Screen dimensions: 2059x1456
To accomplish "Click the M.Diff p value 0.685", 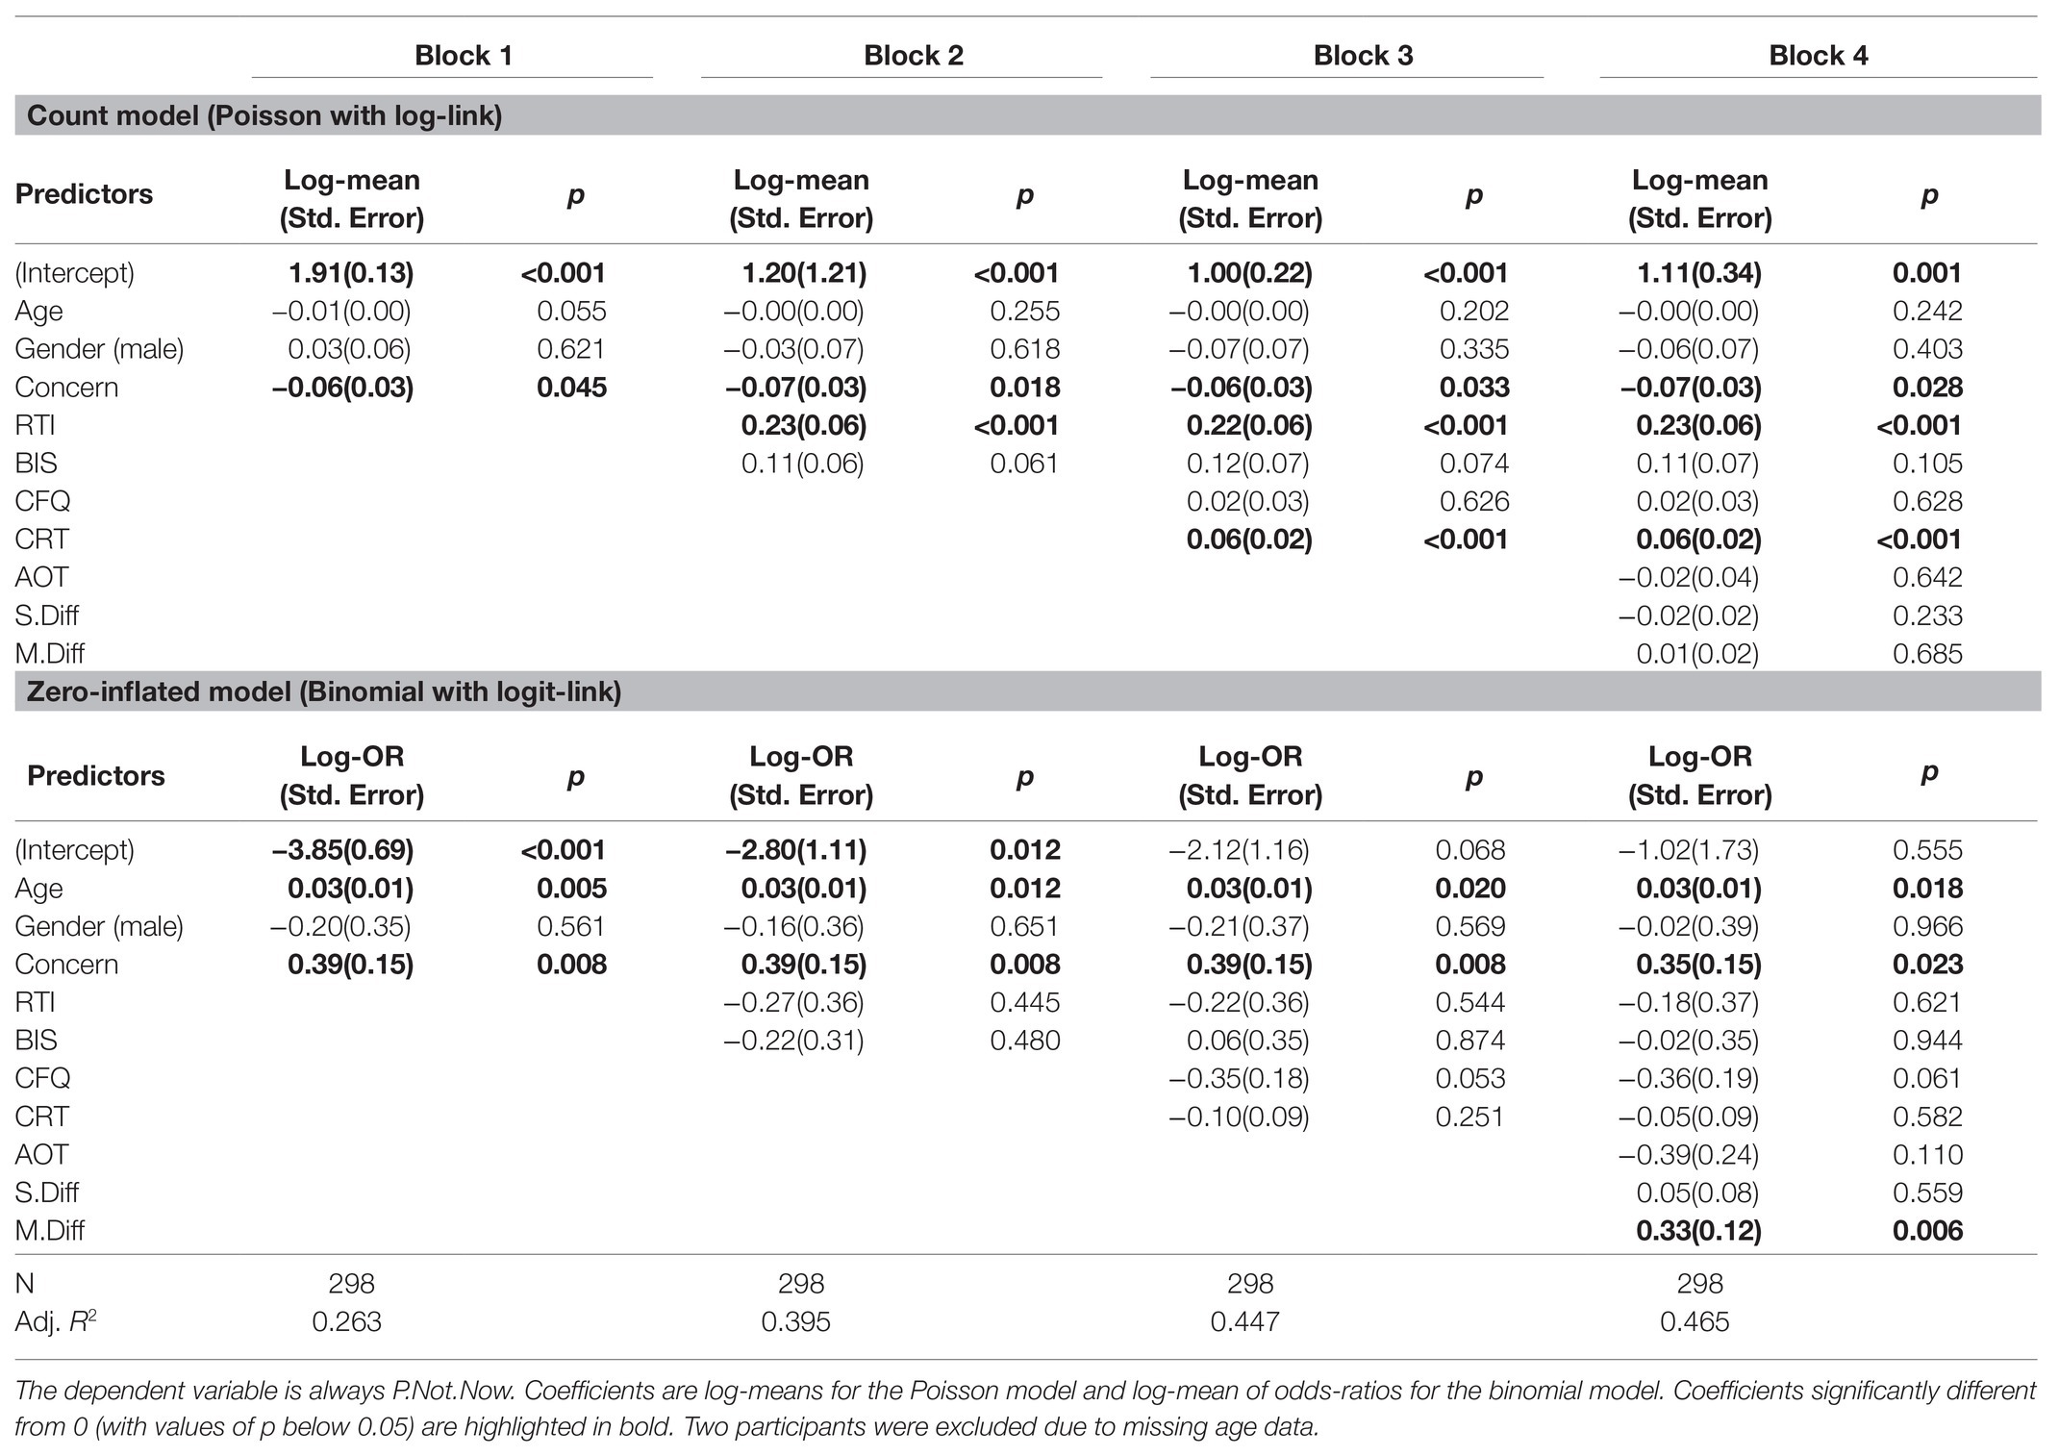I will click(1927, 654).
